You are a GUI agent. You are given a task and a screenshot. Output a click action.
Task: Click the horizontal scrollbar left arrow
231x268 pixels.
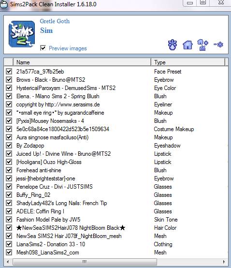8,262
